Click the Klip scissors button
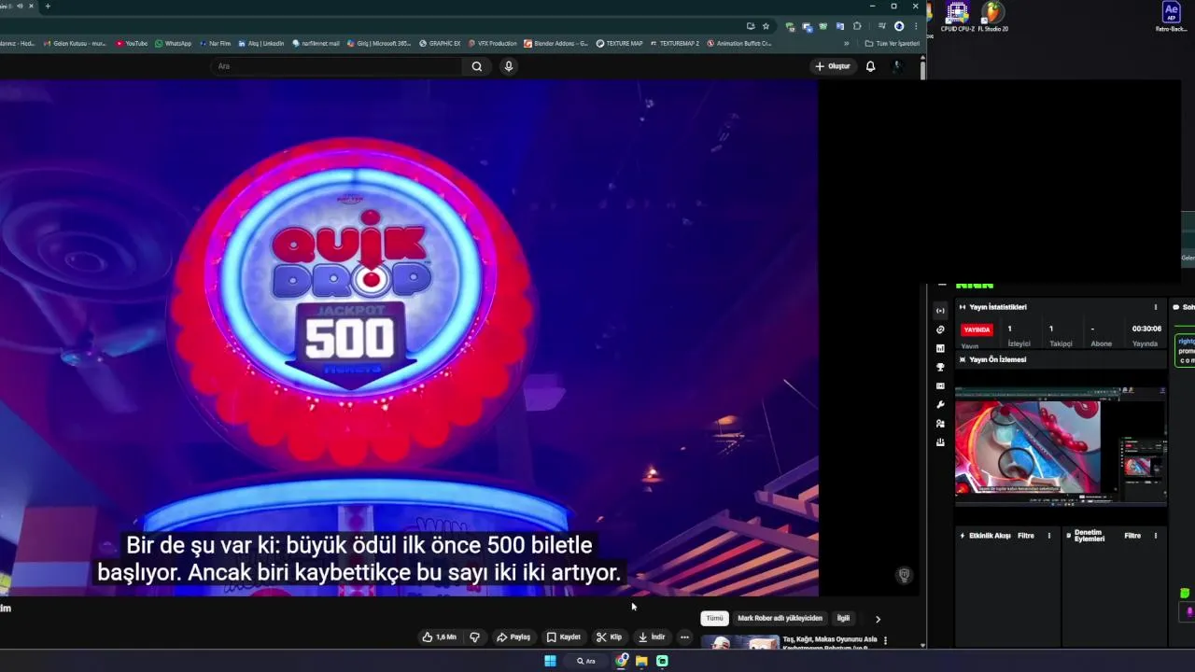The height and width of the screenshot is (672, 1195). (x=609, y=637)
